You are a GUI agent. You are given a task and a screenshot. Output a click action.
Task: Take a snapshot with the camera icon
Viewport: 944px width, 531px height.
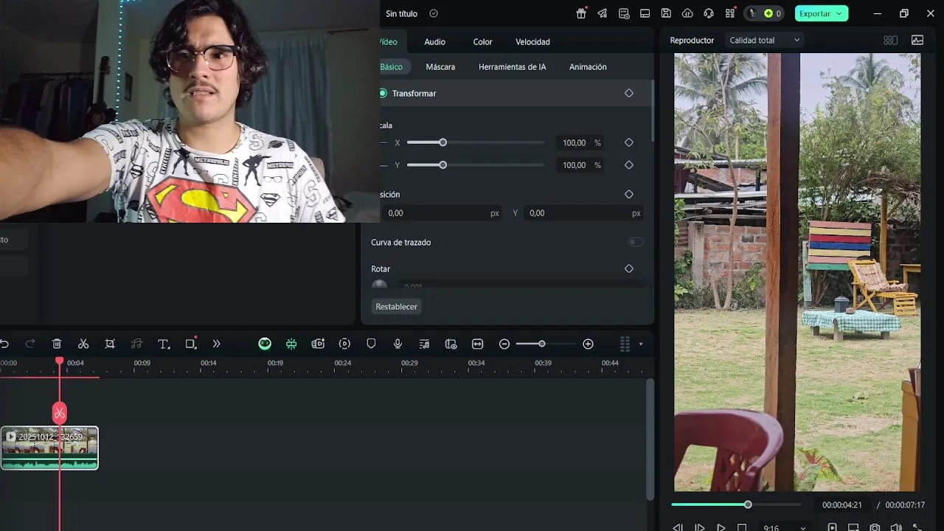coord(875,528)
